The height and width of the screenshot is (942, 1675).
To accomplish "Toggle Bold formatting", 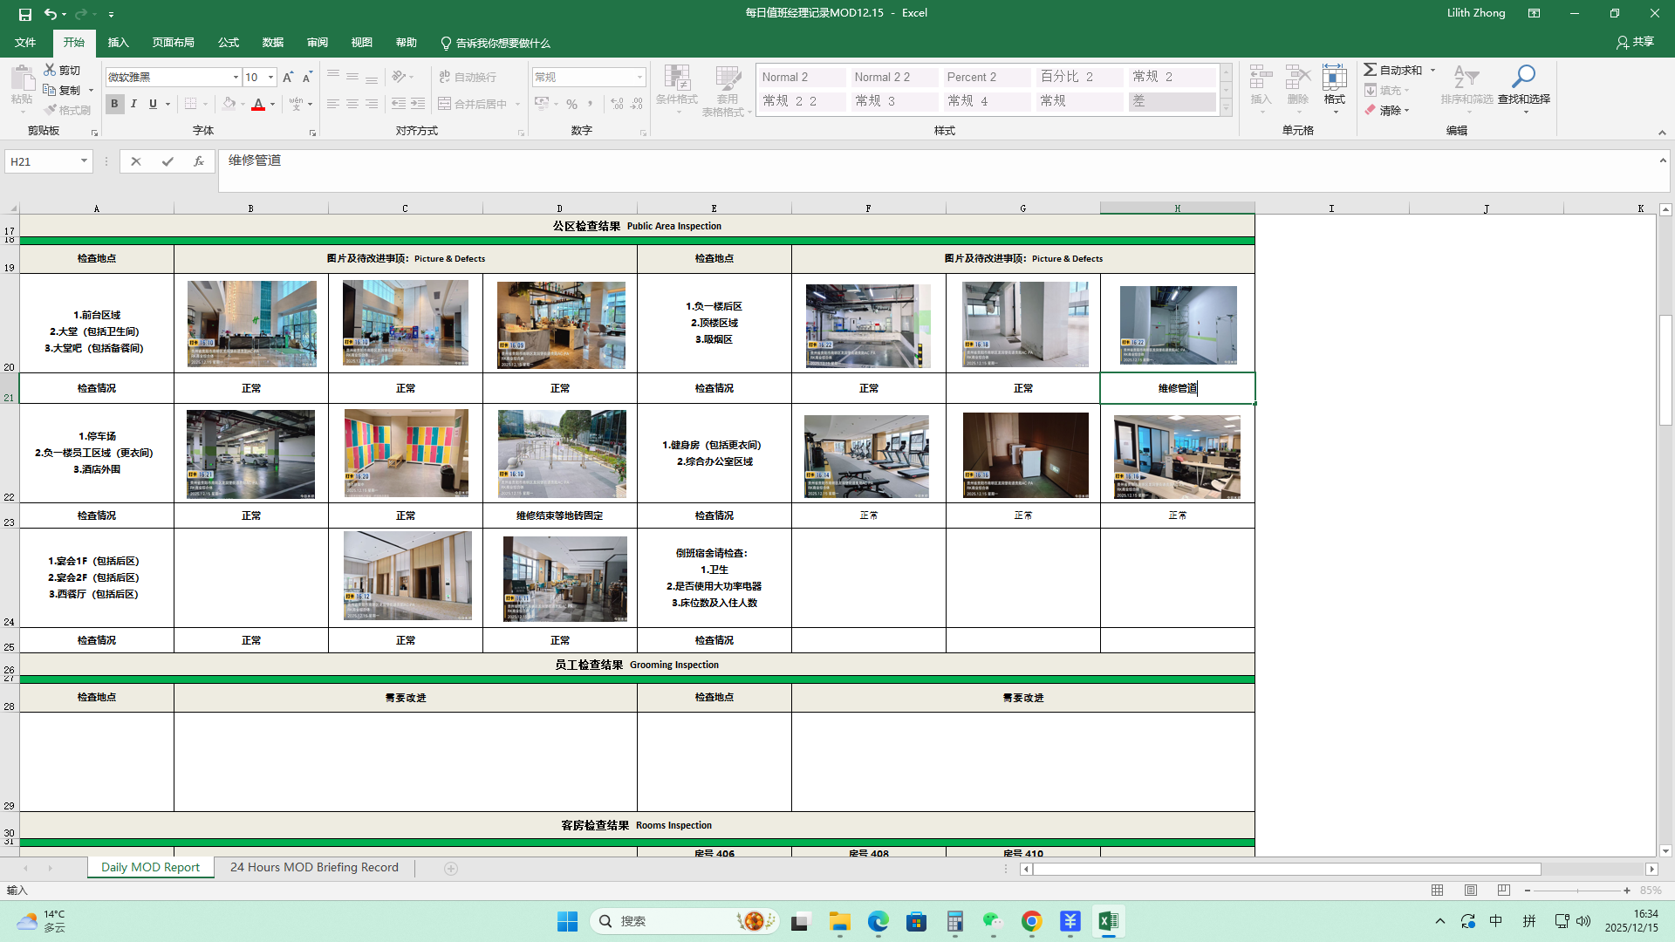I will [x=114, y=104].
